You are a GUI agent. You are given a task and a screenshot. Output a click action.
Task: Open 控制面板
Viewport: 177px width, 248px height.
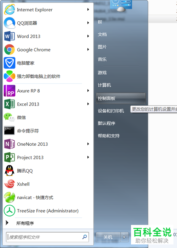tap(121, 98)
